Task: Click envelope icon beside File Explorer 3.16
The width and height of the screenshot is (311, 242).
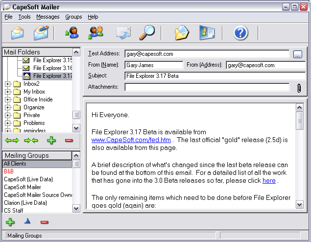Action: pos(26,68)
